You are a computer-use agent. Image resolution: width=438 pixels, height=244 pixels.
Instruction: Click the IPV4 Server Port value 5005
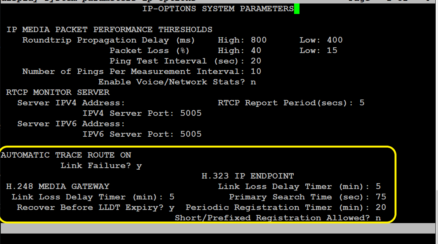(x=191, y=113)
